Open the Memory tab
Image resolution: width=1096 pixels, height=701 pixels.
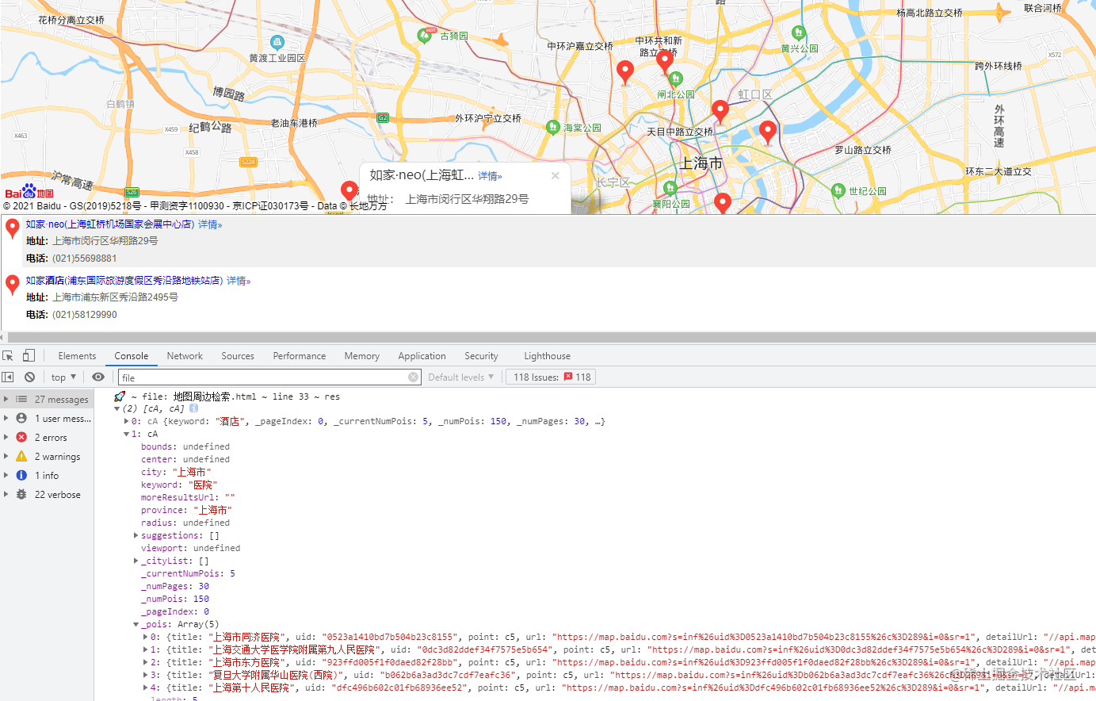[x=362, y=356]
